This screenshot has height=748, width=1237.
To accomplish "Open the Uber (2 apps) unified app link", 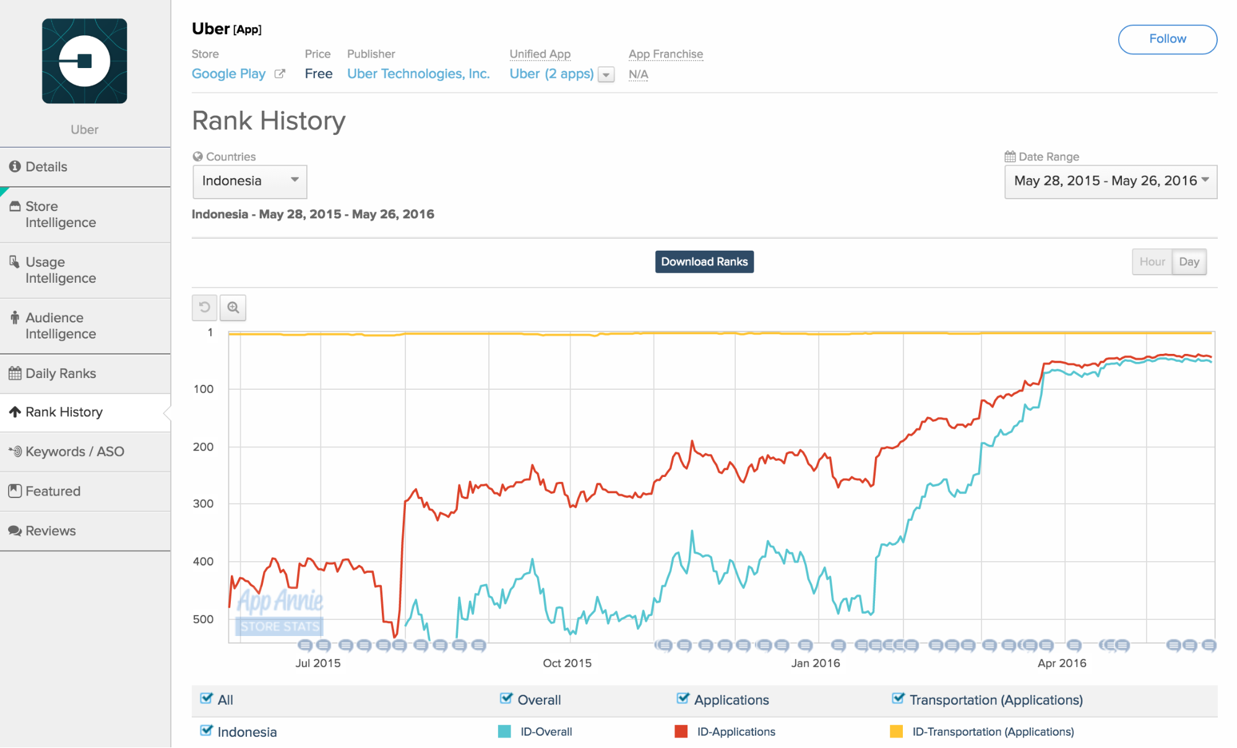I will [x=551, y=74].
